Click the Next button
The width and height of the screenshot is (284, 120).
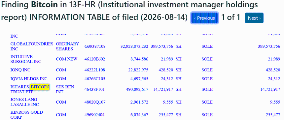(x=254, y=18)
